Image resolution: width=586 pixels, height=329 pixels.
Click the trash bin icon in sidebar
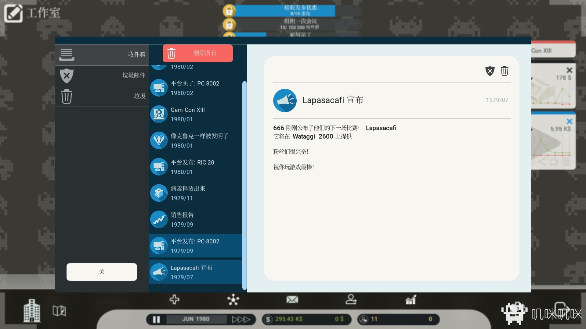pyautogui.click(x=67, y=96)
